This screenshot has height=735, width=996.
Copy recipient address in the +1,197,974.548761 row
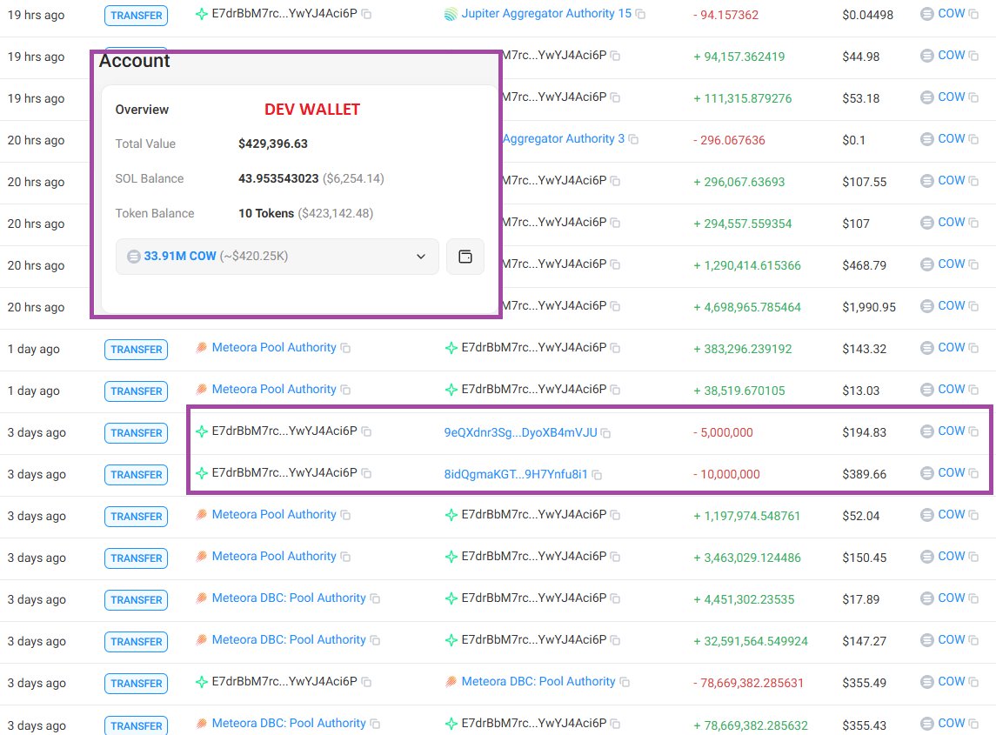click(x=615, y=516)
